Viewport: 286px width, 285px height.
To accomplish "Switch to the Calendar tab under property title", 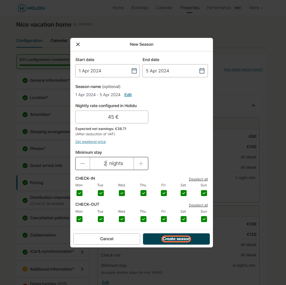I will pyautogui.click(x=59, y=41).
